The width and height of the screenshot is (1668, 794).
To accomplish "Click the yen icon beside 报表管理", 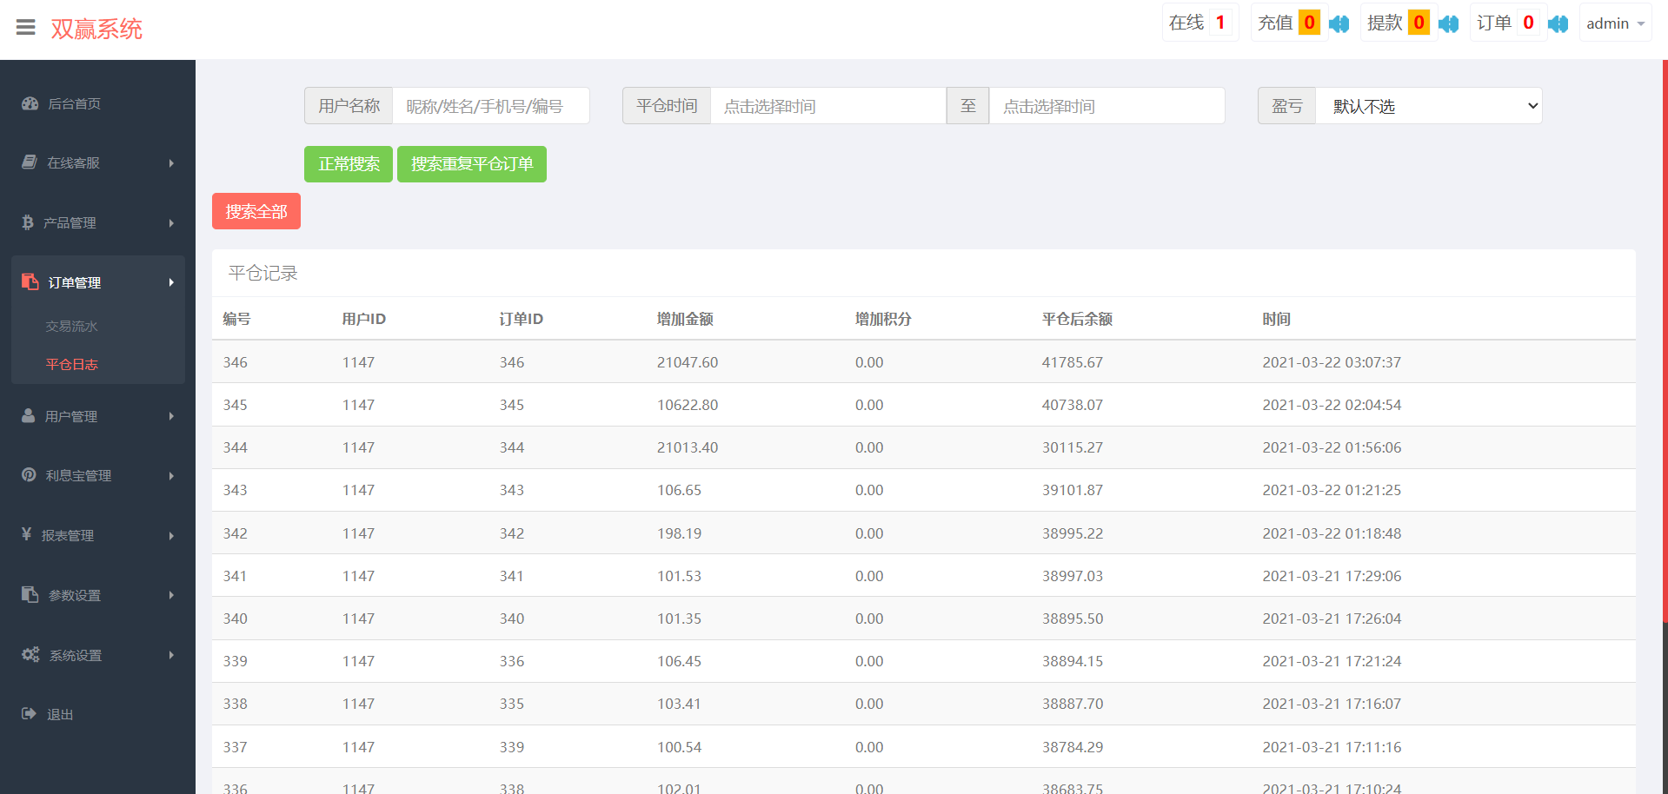I will click(x=27, y=534).
